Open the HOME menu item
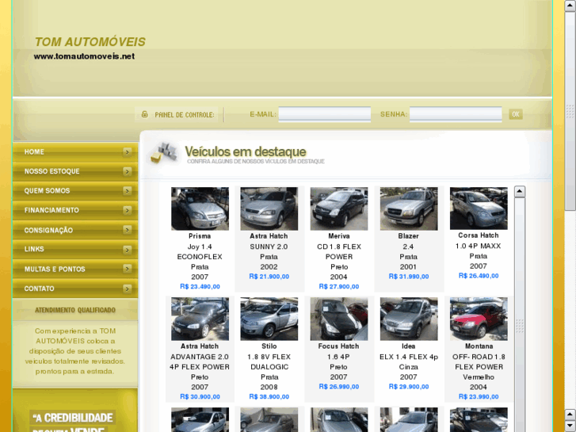This screenshot has height=432, width=576. point(75,152)
